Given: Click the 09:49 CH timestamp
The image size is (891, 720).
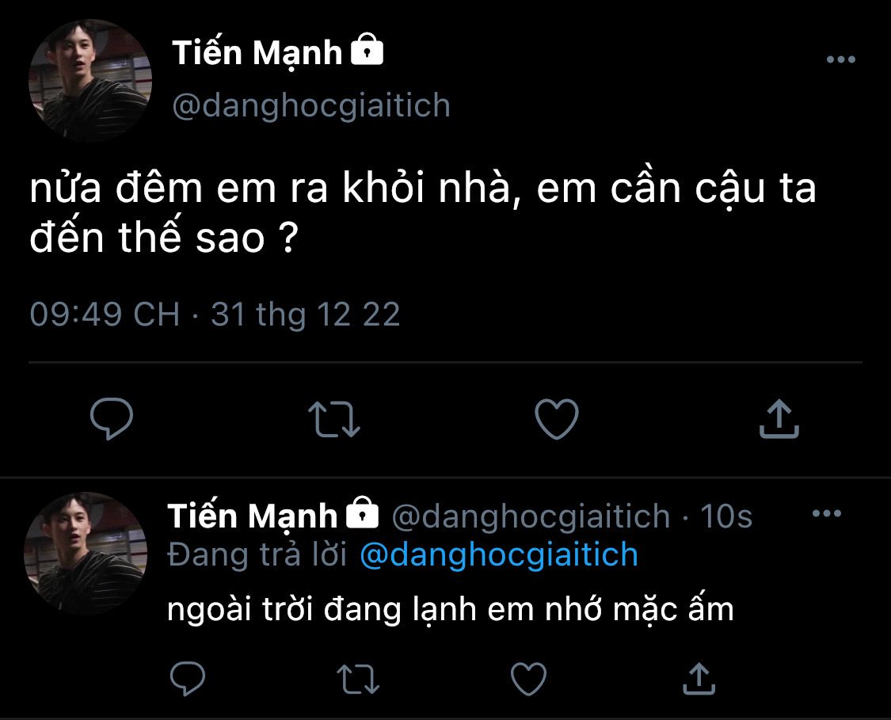Looking at the screenshot, I should pyautogui.click(x=105, y=314).
